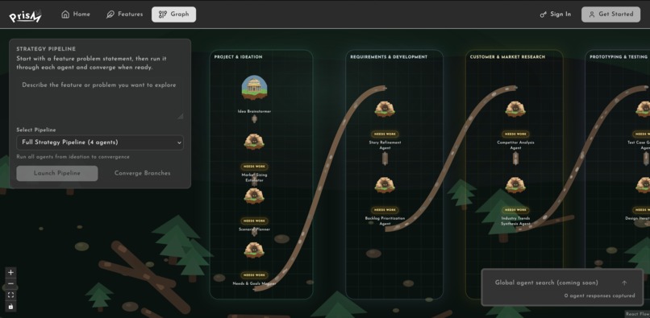
Task: Fit the graph to view
Action: [x=10, y=295]
